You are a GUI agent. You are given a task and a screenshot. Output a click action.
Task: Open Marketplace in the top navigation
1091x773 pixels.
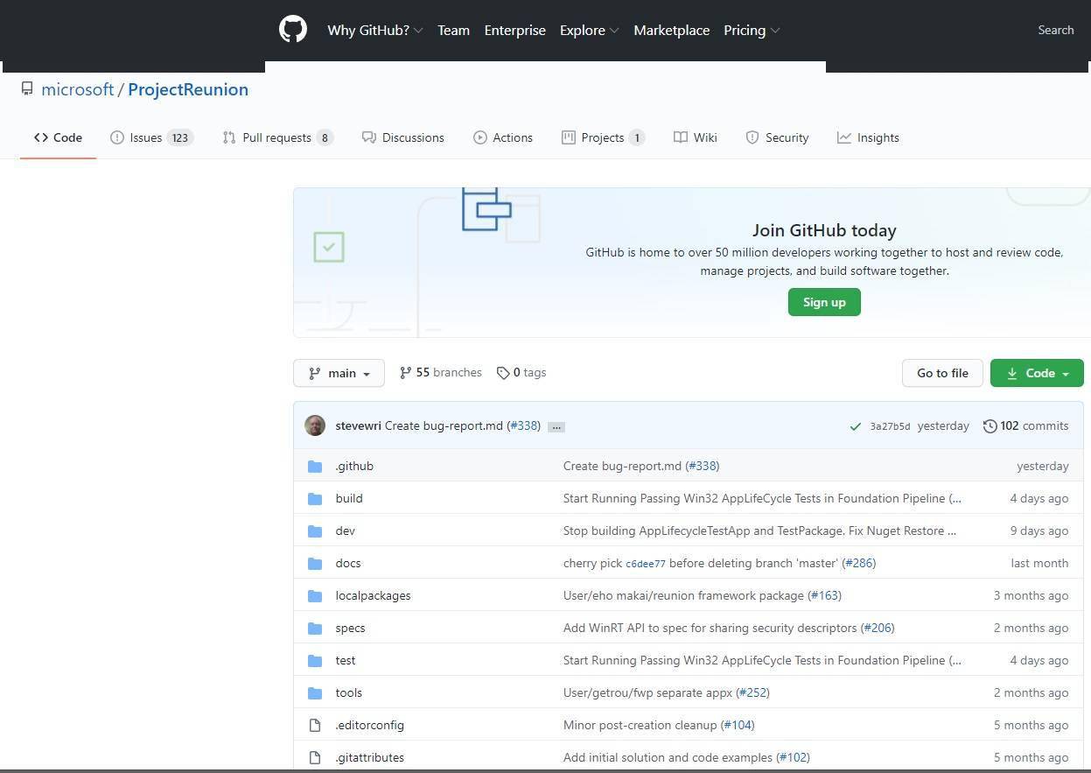(672, 30)
